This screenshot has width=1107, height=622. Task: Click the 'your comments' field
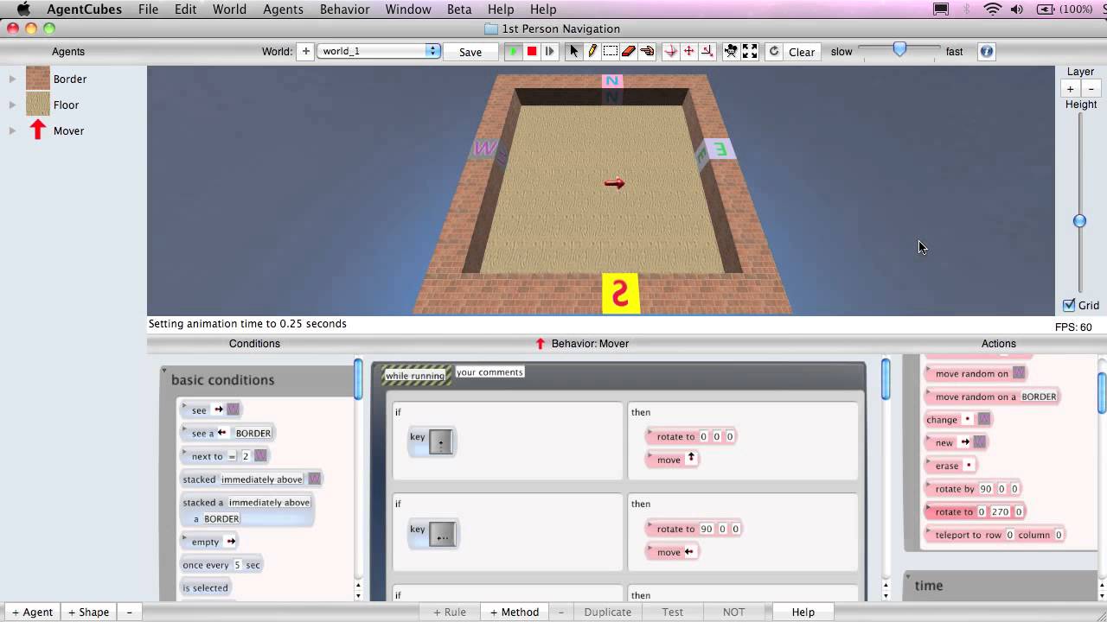[x=490, y=372]
